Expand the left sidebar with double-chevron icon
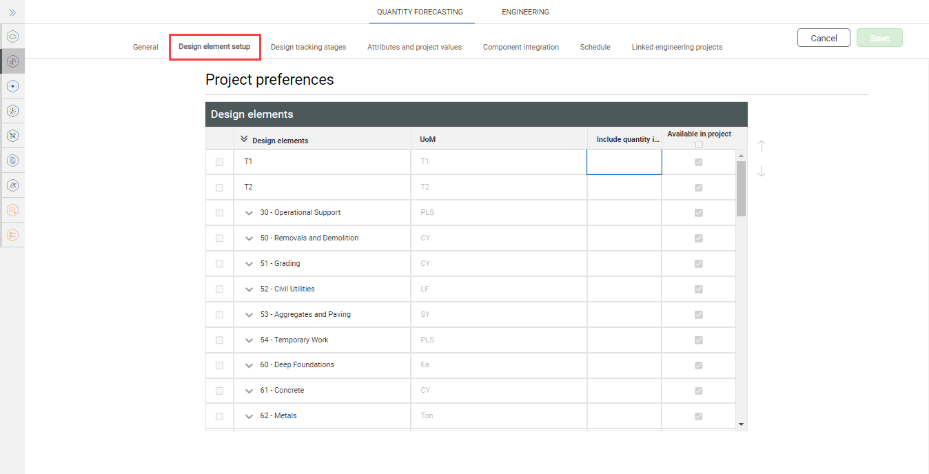This screenshot has width=929, height=474. coord(12,12)
